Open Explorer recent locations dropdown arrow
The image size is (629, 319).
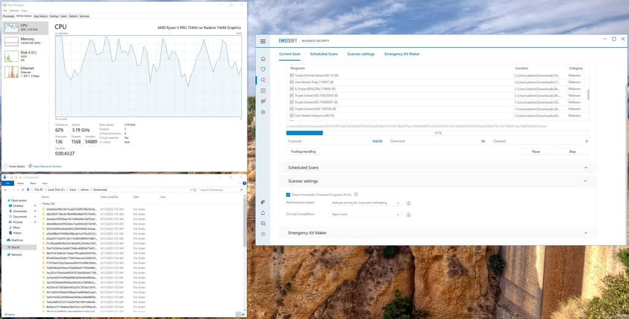click(17, 190)
